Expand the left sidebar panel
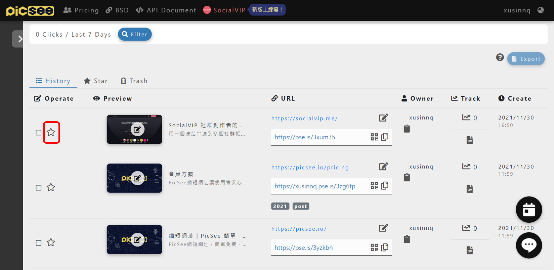The width and height of the screenshot is (554, 270). (x=18, y=39)
